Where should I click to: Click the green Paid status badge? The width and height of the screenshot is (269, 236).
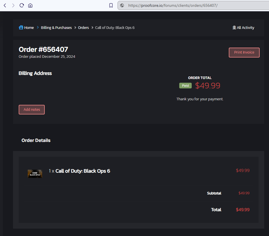[x=185, y=86]
